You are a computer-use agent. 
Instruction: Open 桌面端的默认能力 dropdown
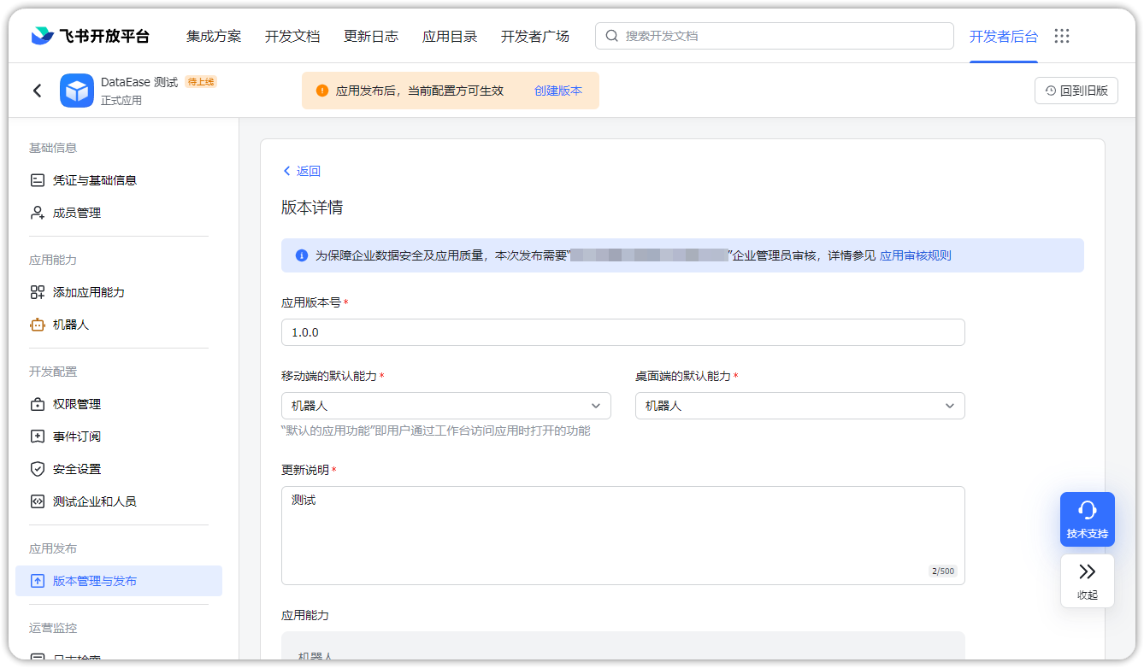pos(800,406)
